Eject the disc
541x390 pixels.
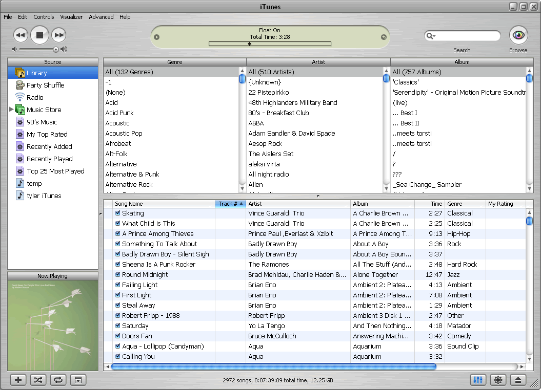point(518,380)
